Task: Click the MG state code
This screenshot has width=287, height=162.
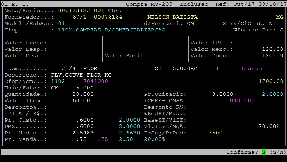Action: (279, 17)
